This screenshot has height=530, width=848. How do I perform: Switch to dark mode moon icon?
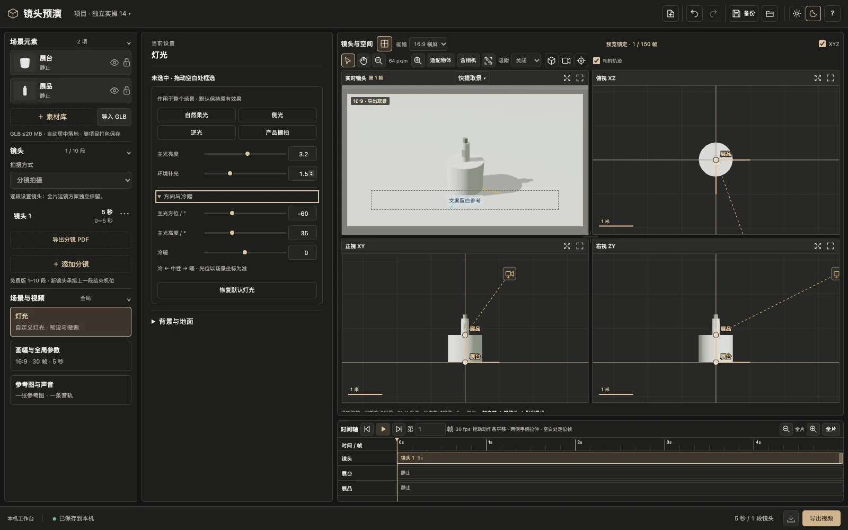813,14
